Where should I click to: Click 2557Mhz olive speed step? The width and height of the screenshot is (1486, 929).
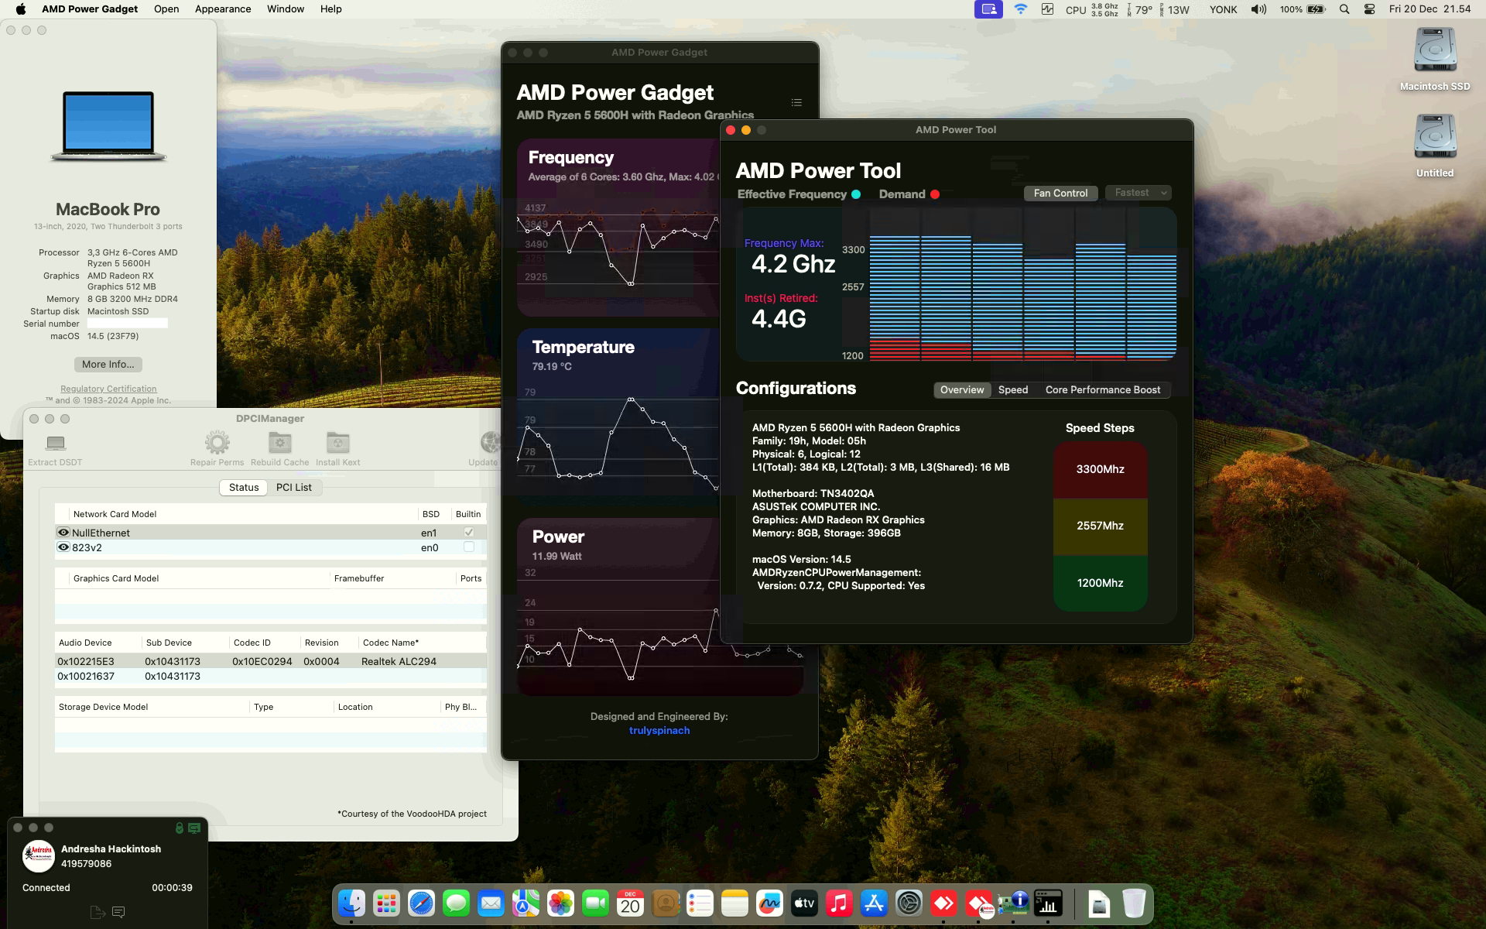click(x=1100, y=526)
